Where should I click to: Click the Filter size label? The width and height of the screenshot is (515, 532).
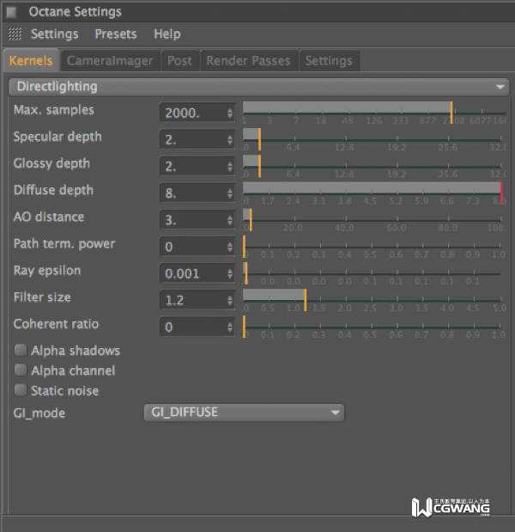tap(42, 297)
